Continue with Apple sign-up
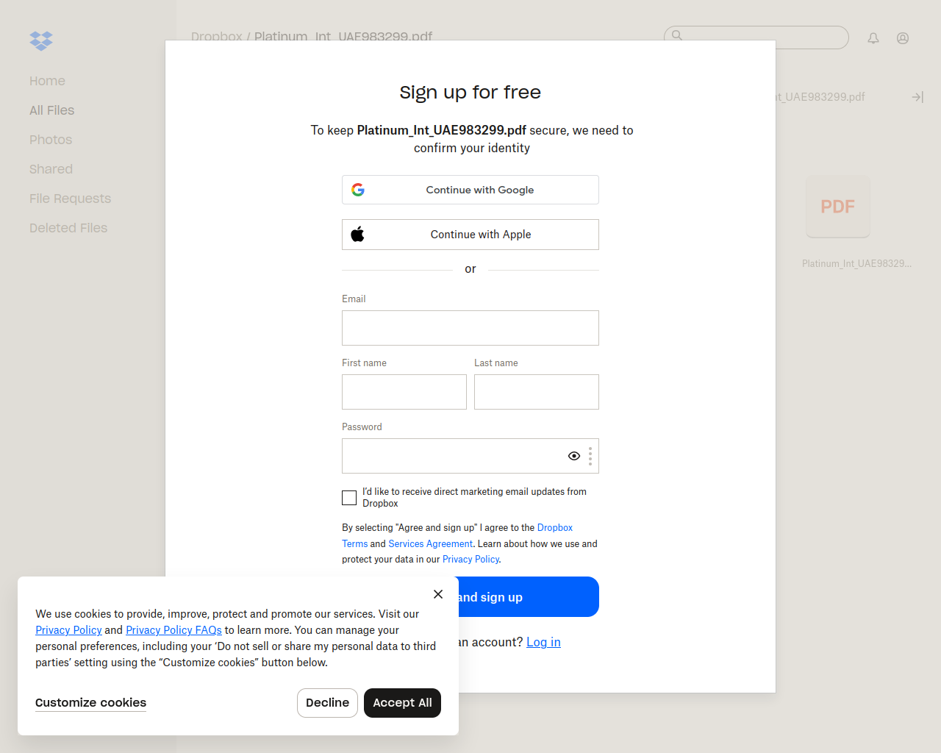The image size is (941, 753). pyautogui.click(x=470, y=235)
